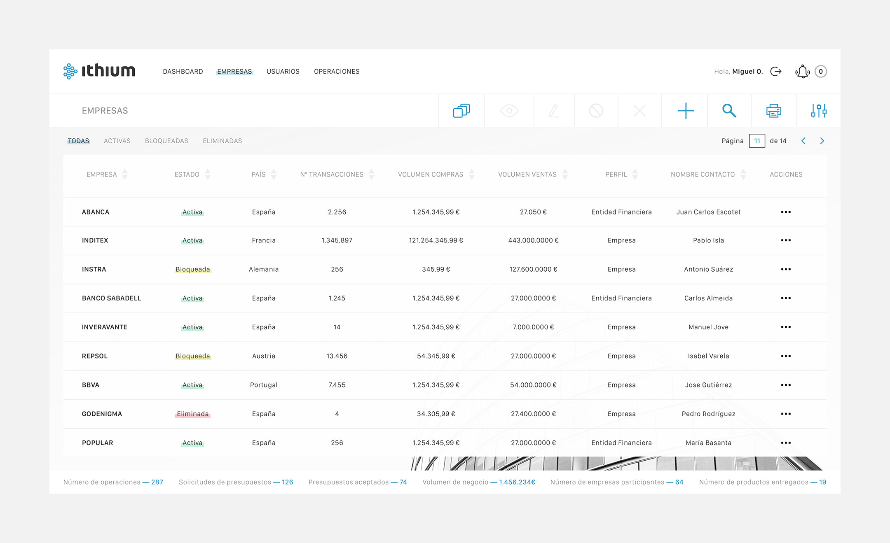The width and height of the screenshot is (890, 543).
Task: Sort by Perfil column arrows
Action: [635, 175]
